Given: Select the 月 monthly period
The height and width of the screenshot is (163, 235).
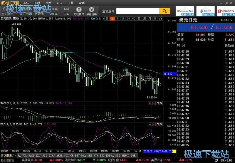Looking at the screenshot, I should tap(150, 19).
